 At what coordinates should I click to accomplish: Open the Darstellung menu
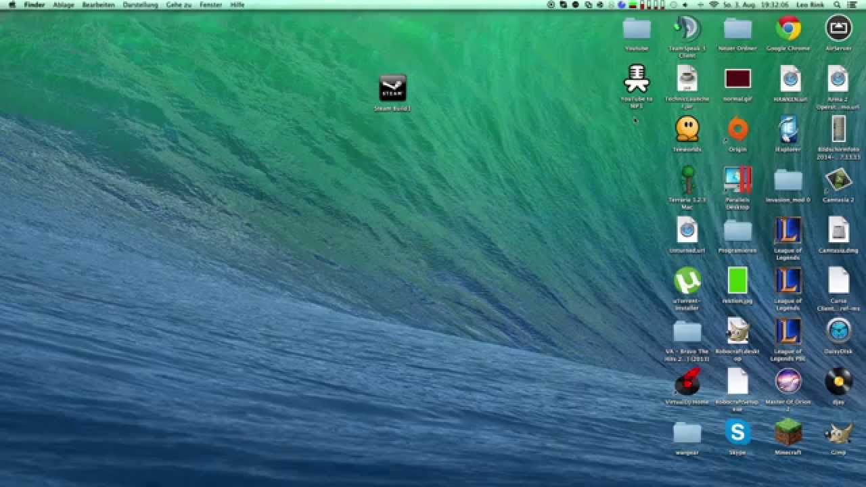[140, 5]
